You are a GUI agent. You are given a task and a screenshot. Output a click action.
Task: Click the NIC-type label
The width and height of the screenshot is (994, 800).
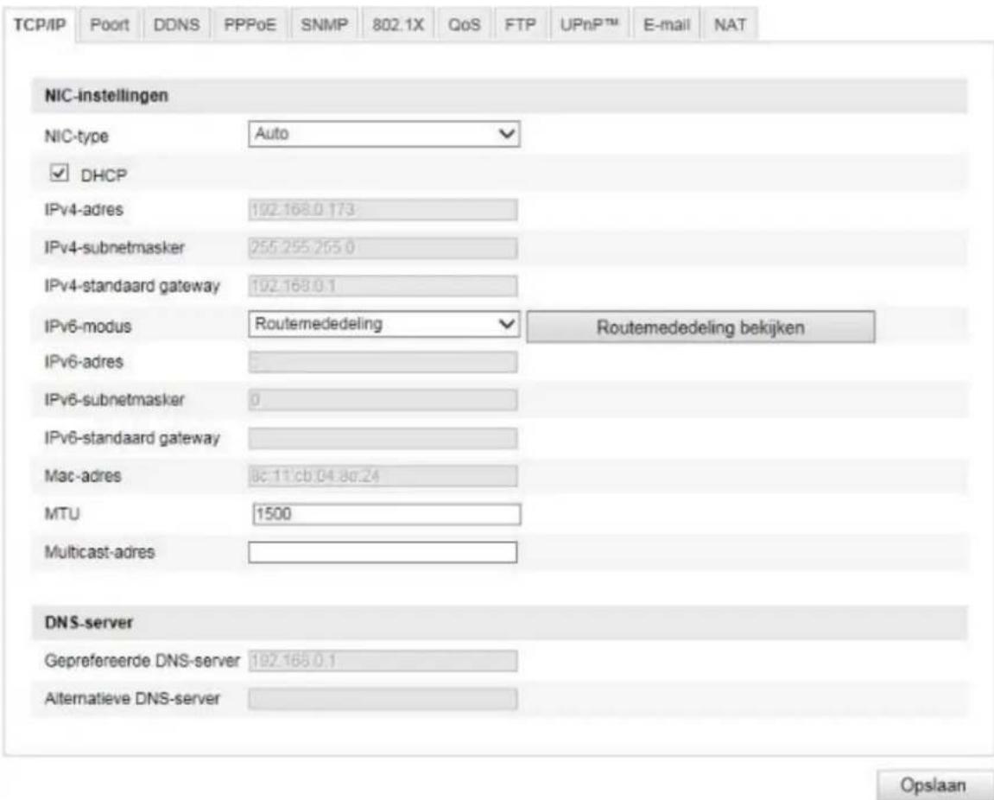pyautogui.click(x=76, y=136)
